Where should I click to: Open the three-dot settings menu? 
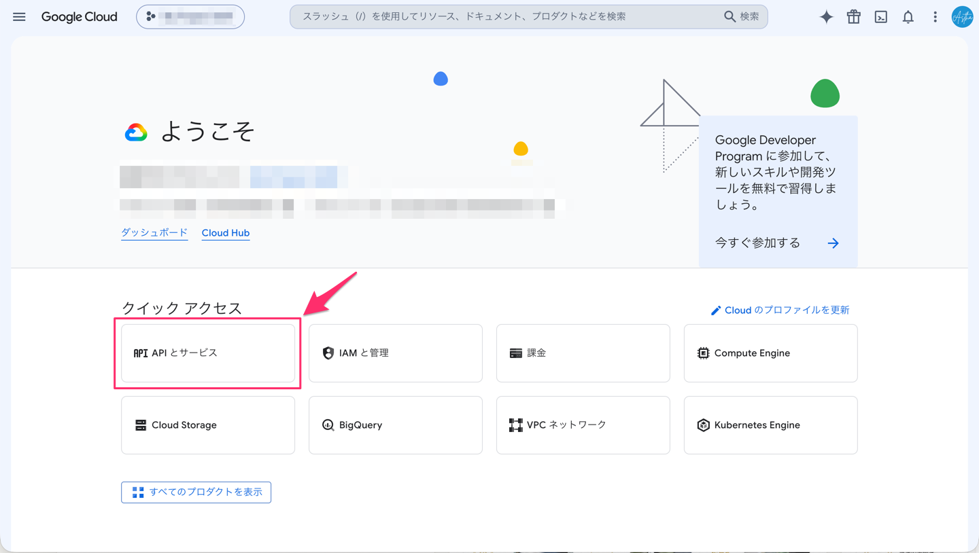pos(935,17)
